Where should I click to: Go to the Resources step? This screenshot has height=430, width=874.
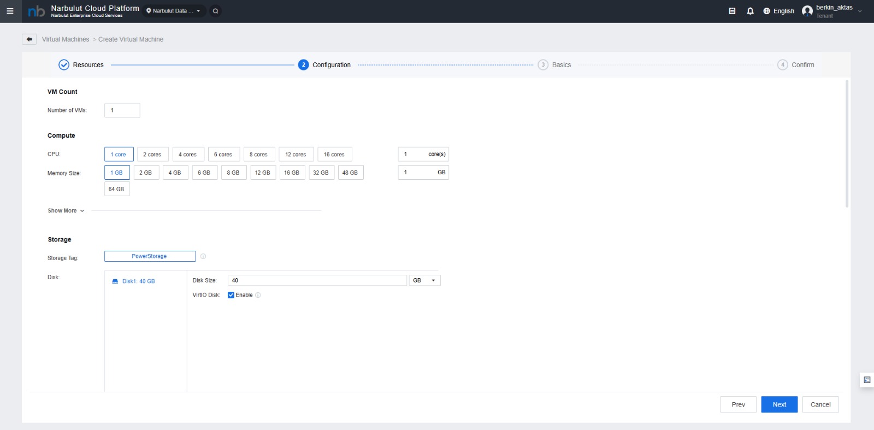[x=81, y=65]
